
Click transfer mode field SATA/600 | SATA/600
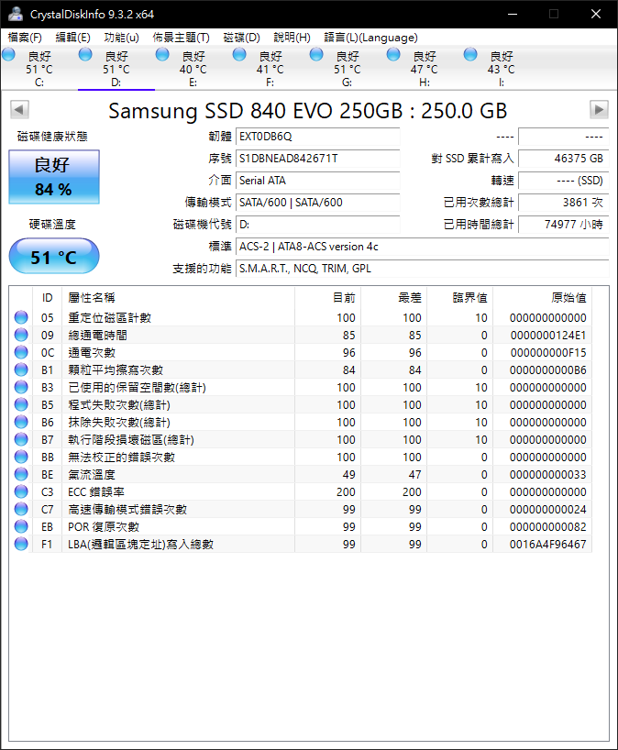click(x=317, y=203)
